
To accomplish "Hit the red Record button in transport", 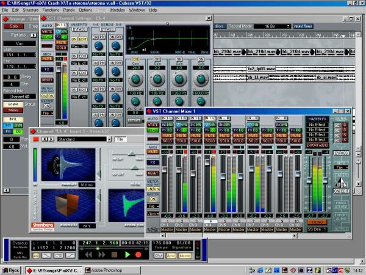I will pyautogui.click(x=138, y=255).
